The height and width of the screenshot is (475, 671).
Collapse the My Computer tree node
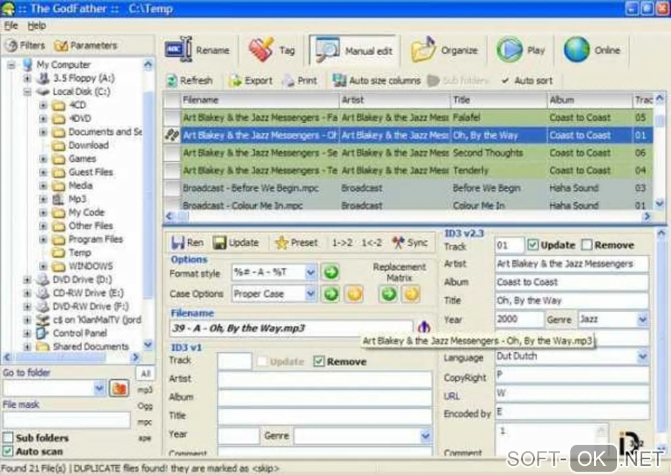coord(12,65)
